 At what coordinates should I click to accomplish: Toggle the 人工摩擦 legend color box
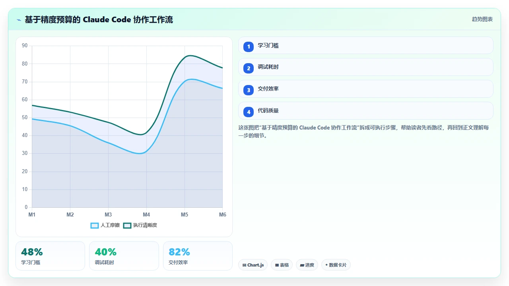click(x=95, y=225)
